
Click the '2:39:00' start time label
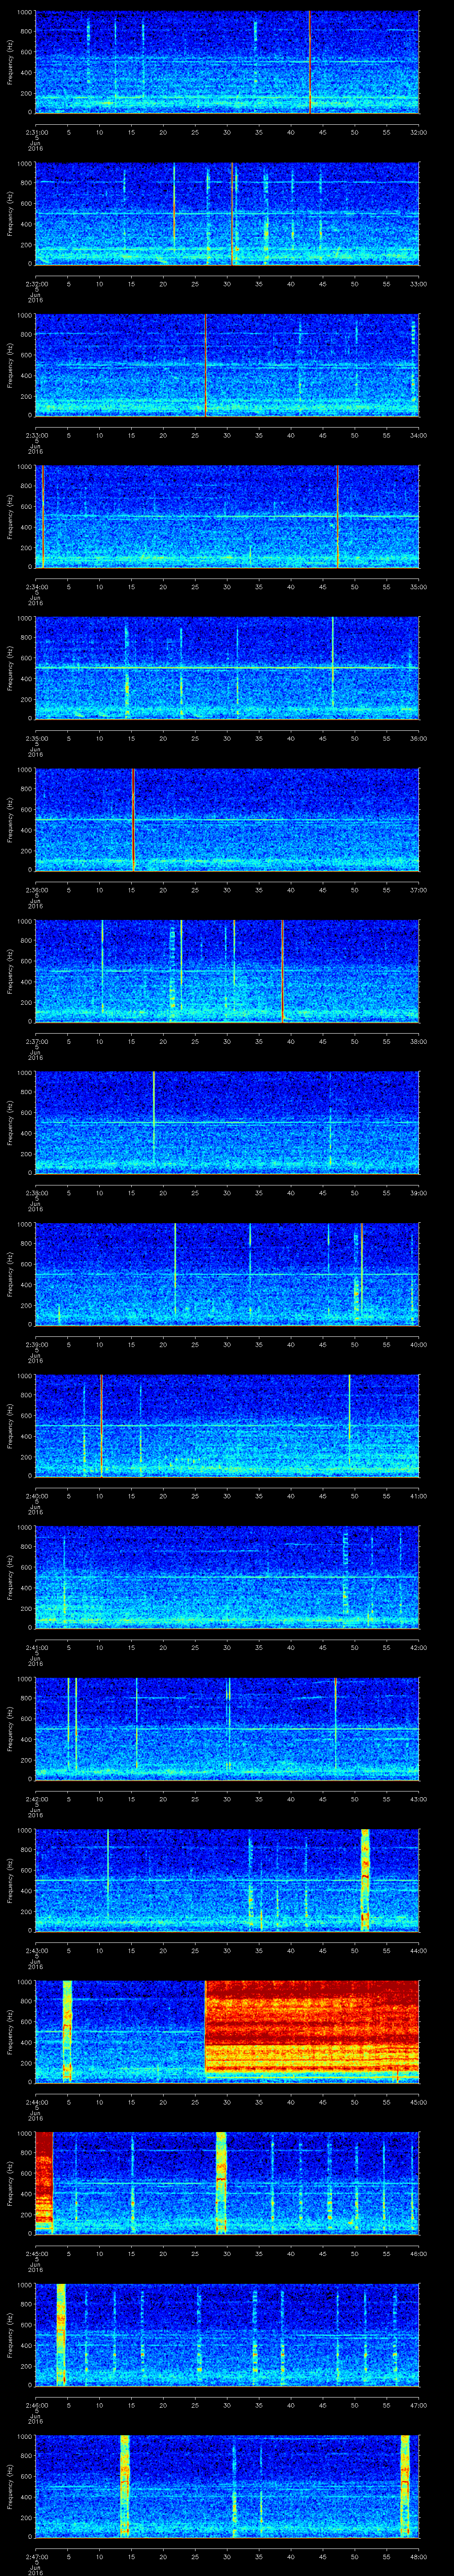click(x=36, y=1344)
